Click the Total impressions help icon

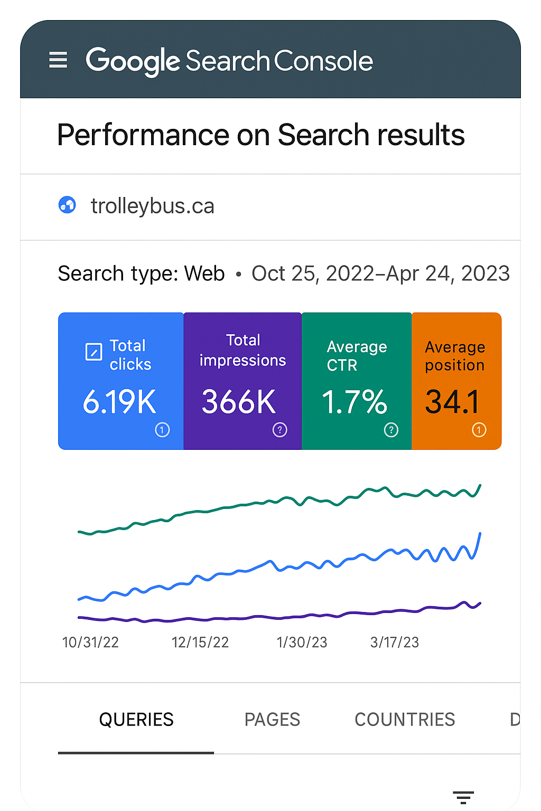pos(279,430)
